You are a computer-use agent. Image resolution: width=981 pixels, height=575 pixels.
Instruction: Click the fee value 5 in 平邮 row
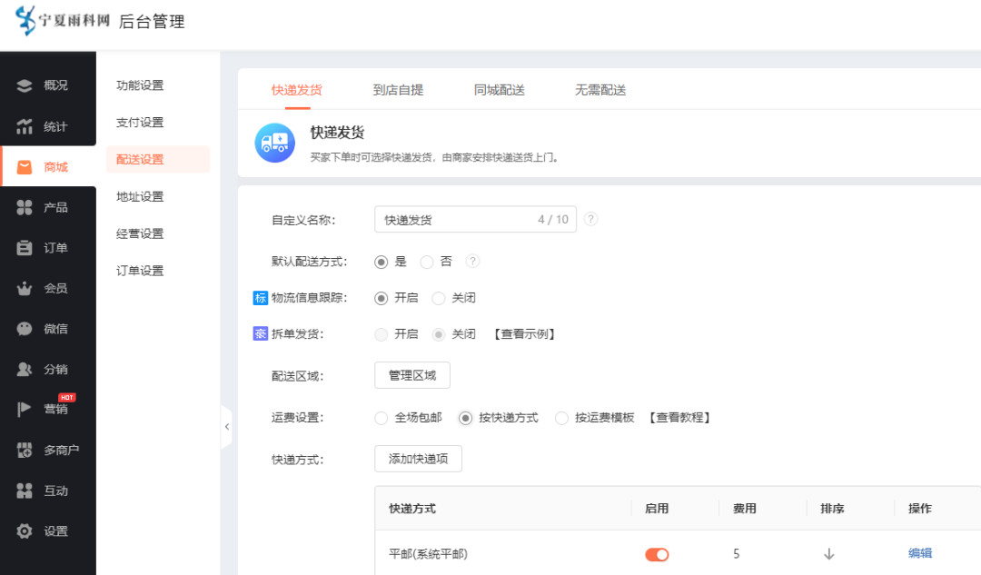(737, 554)
